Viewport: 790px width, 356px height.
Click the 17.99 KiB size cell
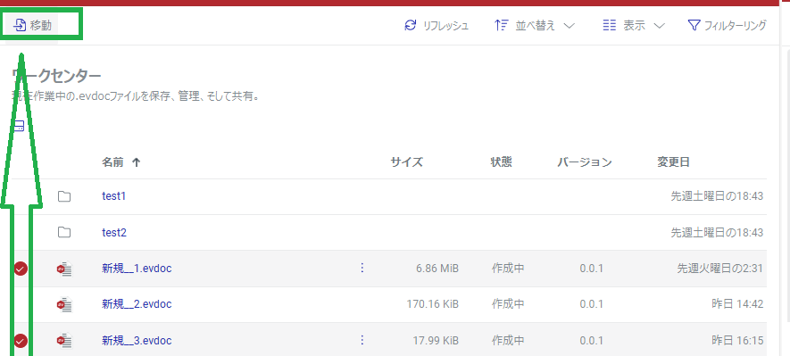[436, 341]
